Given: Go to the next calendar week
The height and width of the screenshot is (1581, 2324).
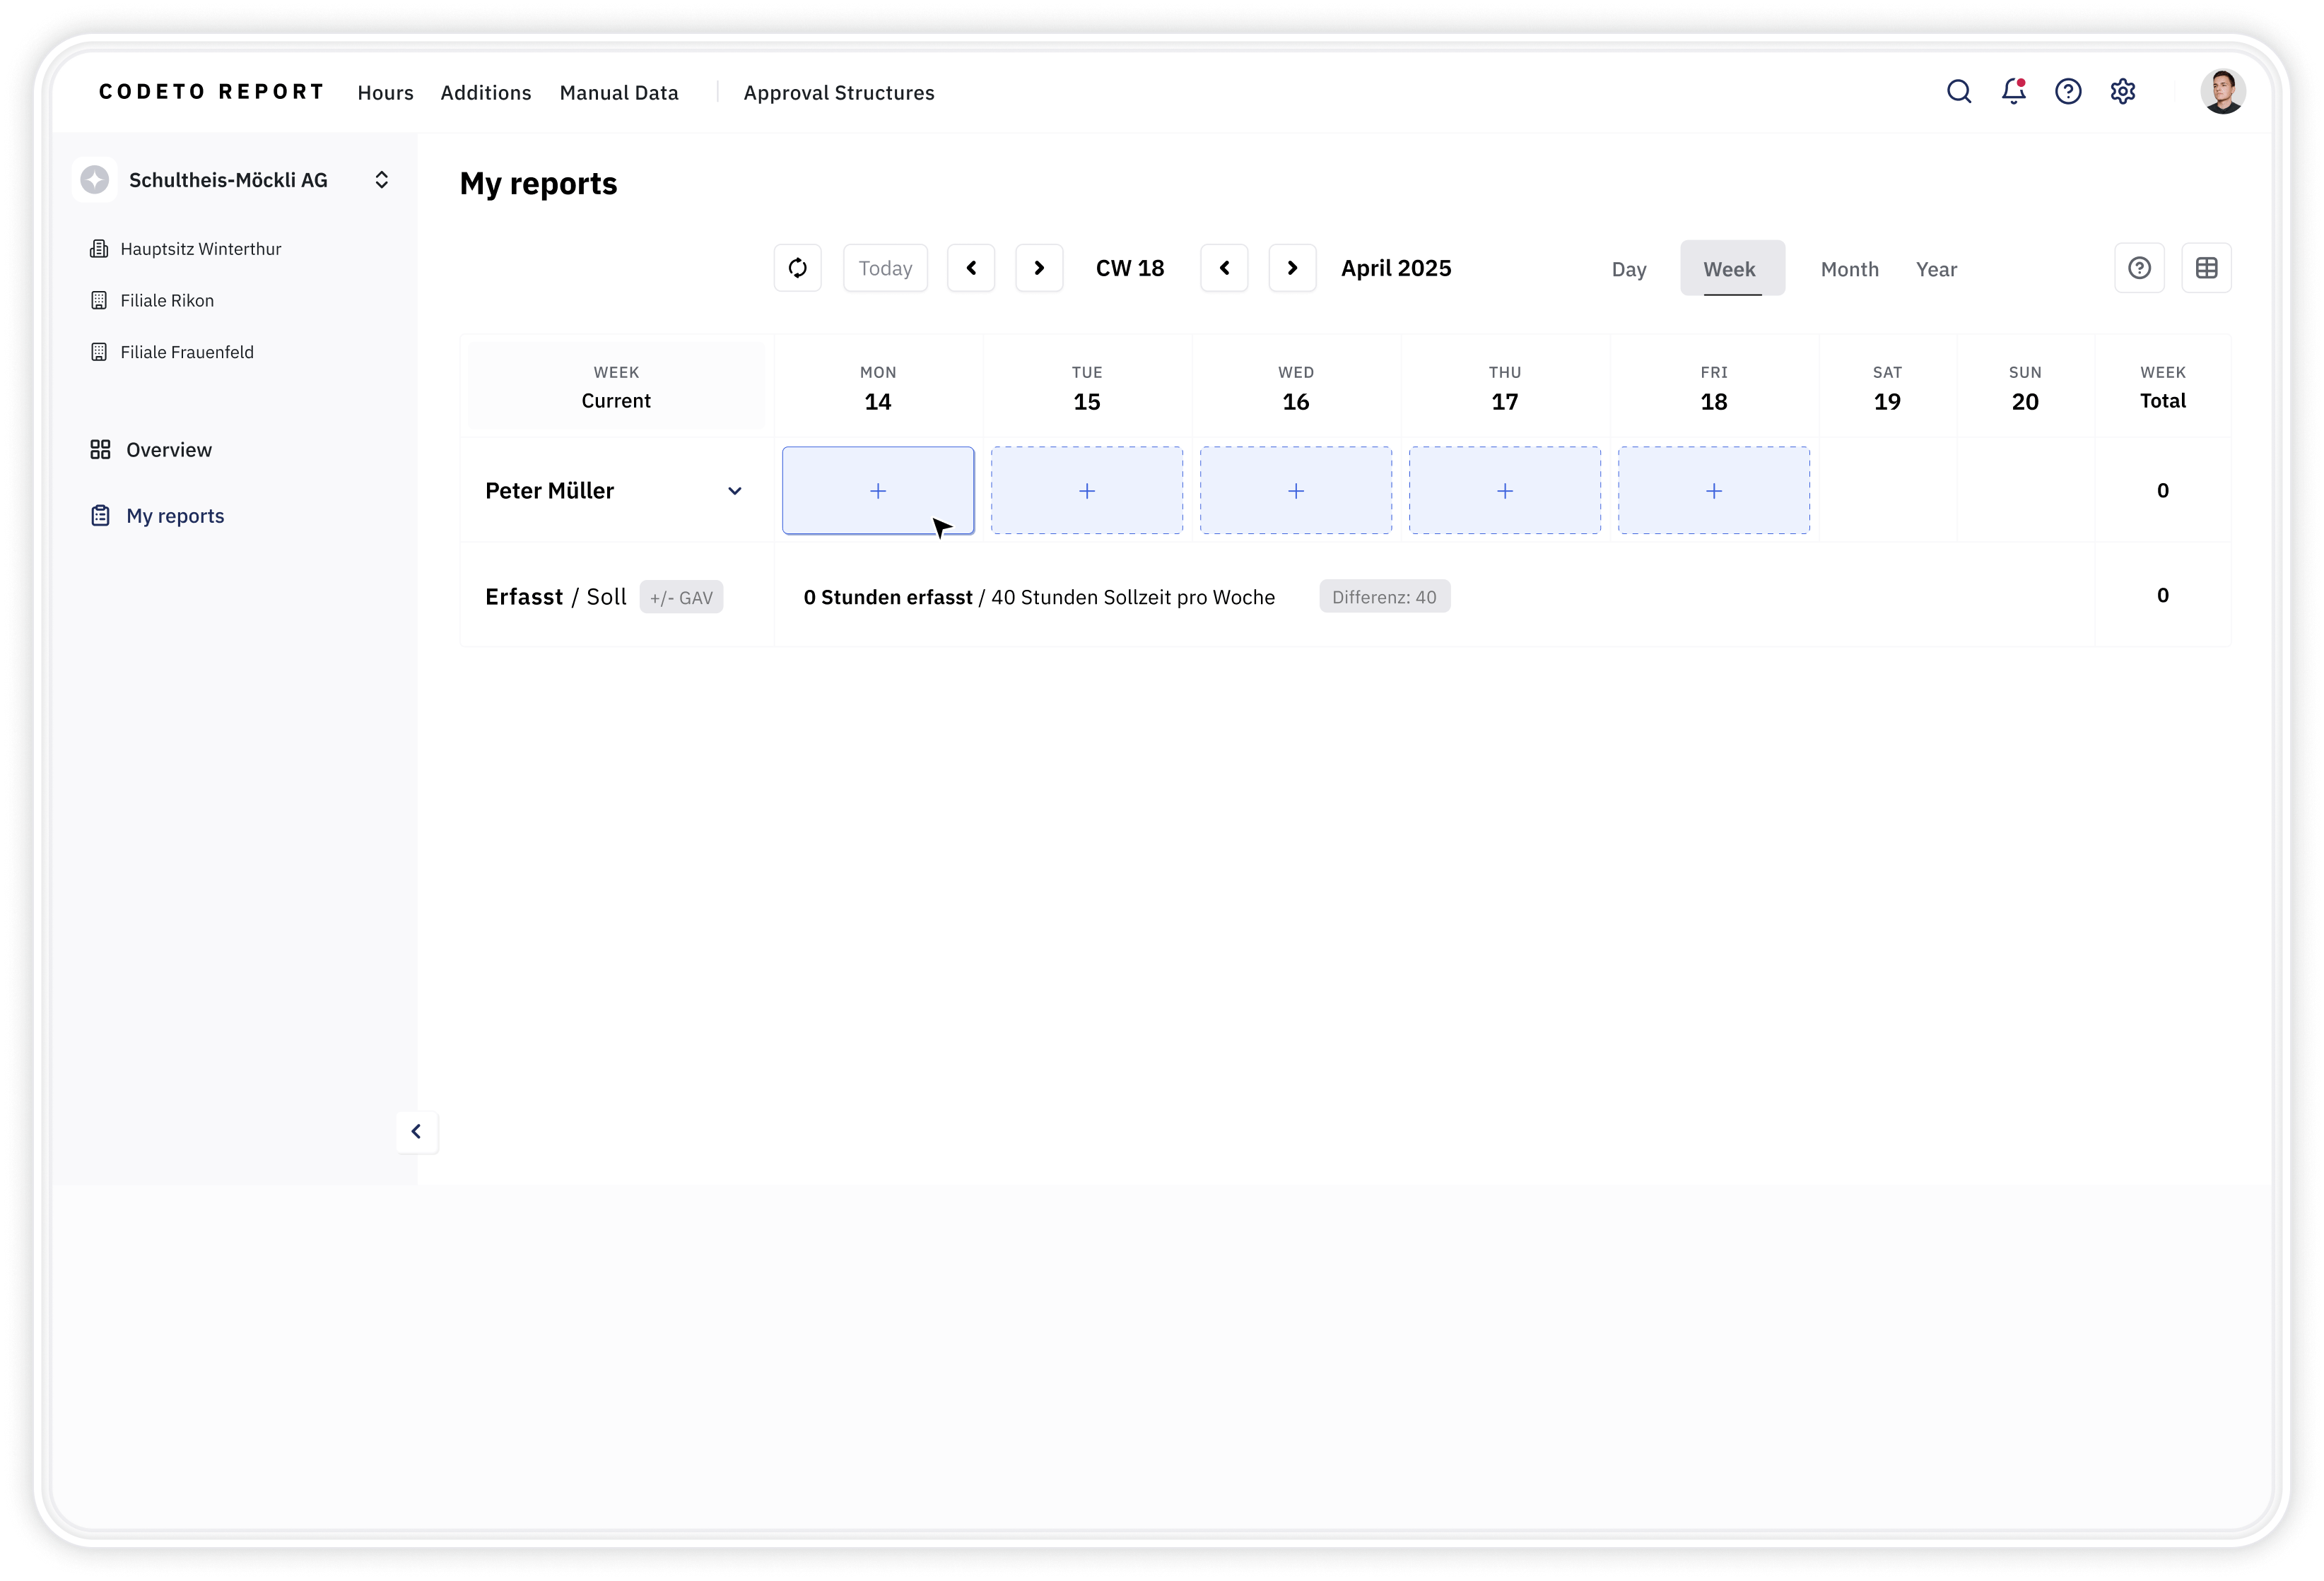Looking at the screenshot, I should click(1039, 268).
